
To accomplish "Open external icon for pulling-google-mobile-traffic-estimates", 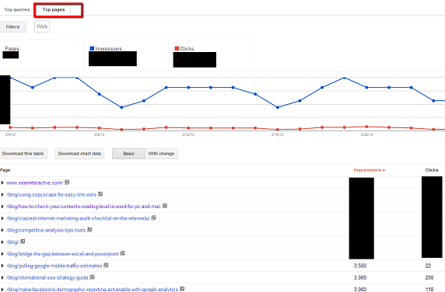I will (106, 266).
